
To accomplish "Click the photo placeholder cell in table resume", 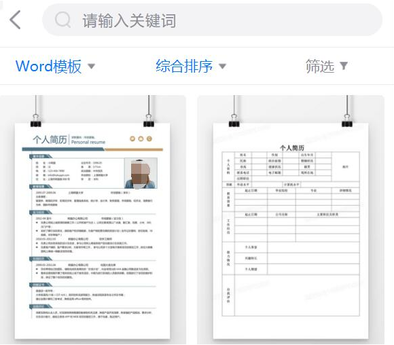I will tap(346, 166).
